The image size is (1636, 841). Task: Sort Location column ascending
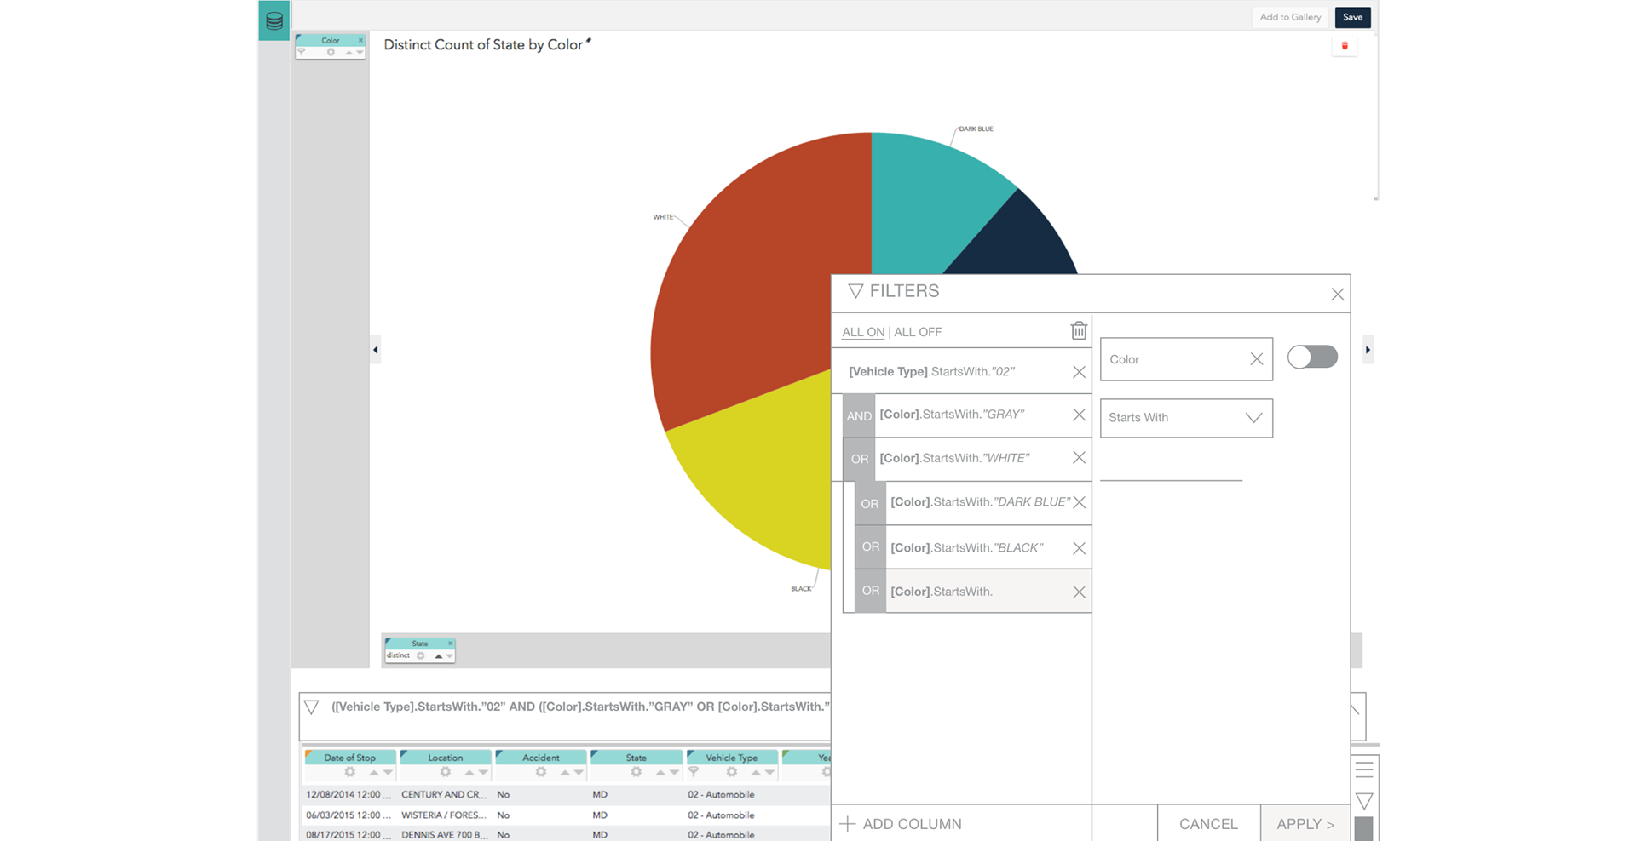tap(469, 773)
